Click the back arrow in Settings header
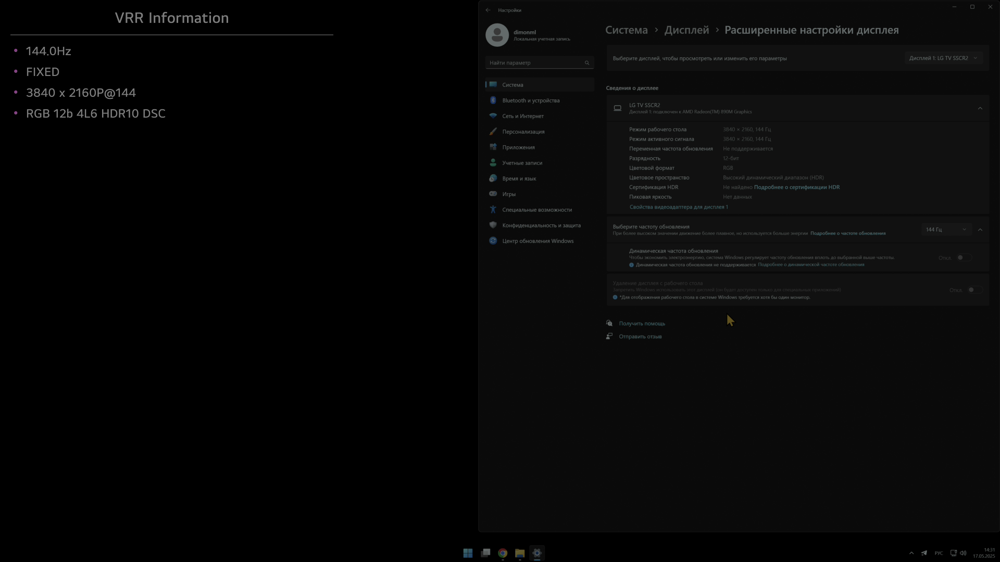The width and height of the screenshot is (1000, 562). [488, 10]
